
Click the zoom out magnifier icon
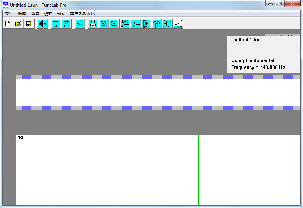(x=104, y=24)
